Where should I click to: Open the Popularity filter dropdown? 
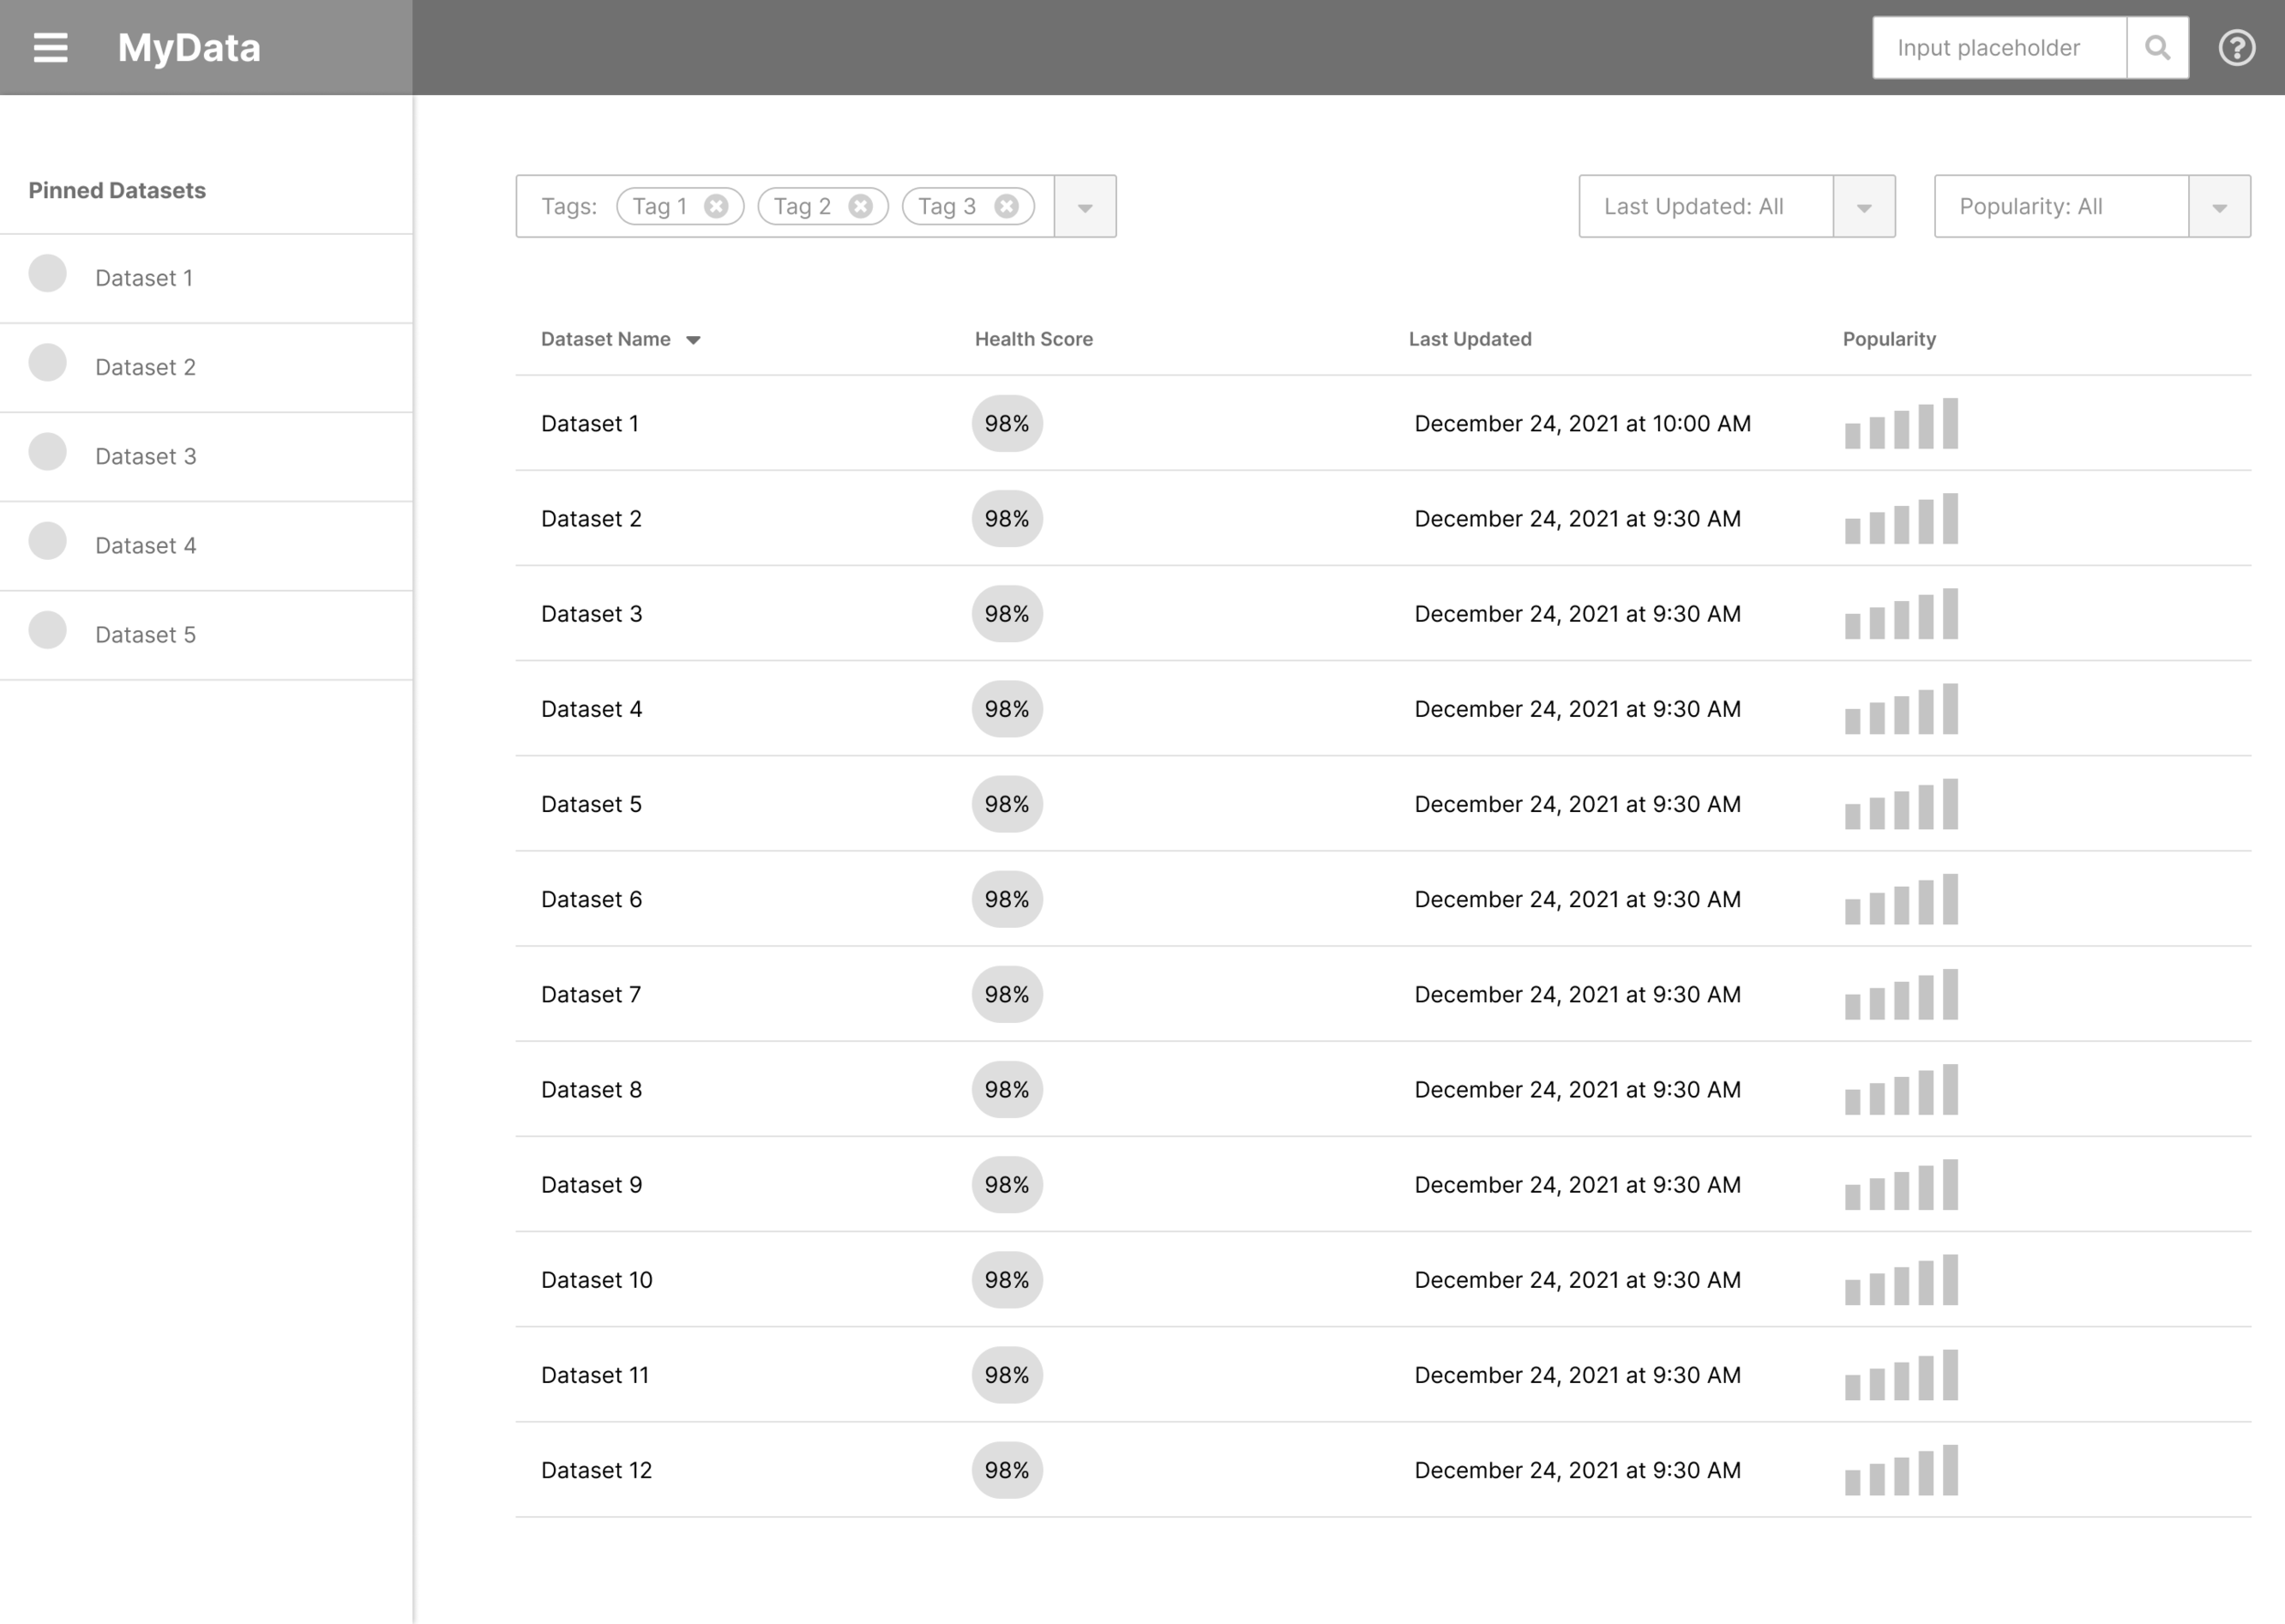2219,207
